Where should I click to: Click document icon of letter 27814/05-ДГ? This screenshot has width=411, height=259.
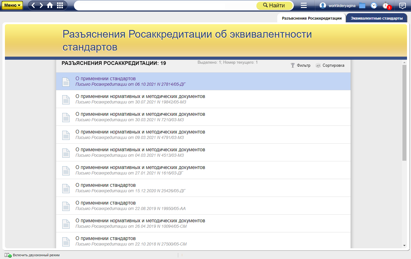pos(66,82)
